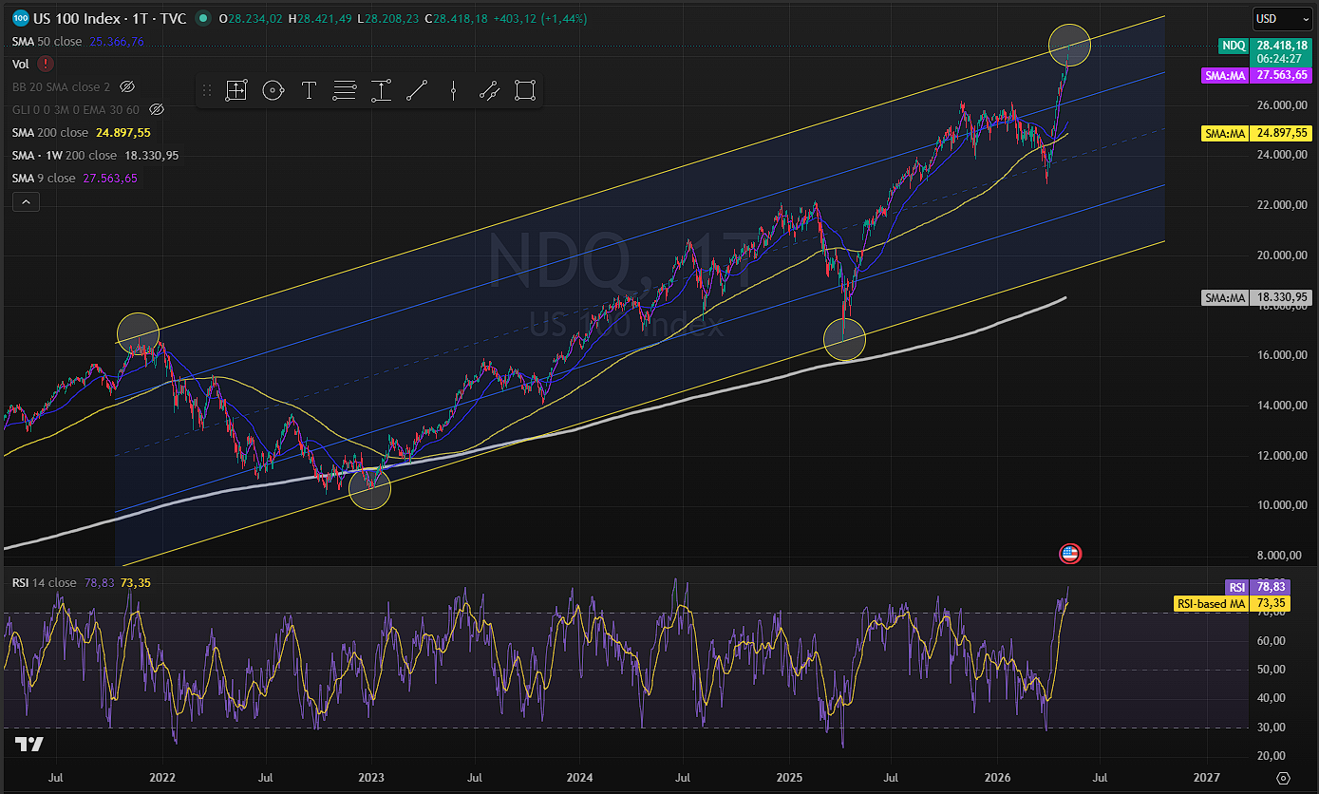Select the measure/gann box drawing tool
Image resolution: width=1319 pixels, height=794 pixels.
236,90
